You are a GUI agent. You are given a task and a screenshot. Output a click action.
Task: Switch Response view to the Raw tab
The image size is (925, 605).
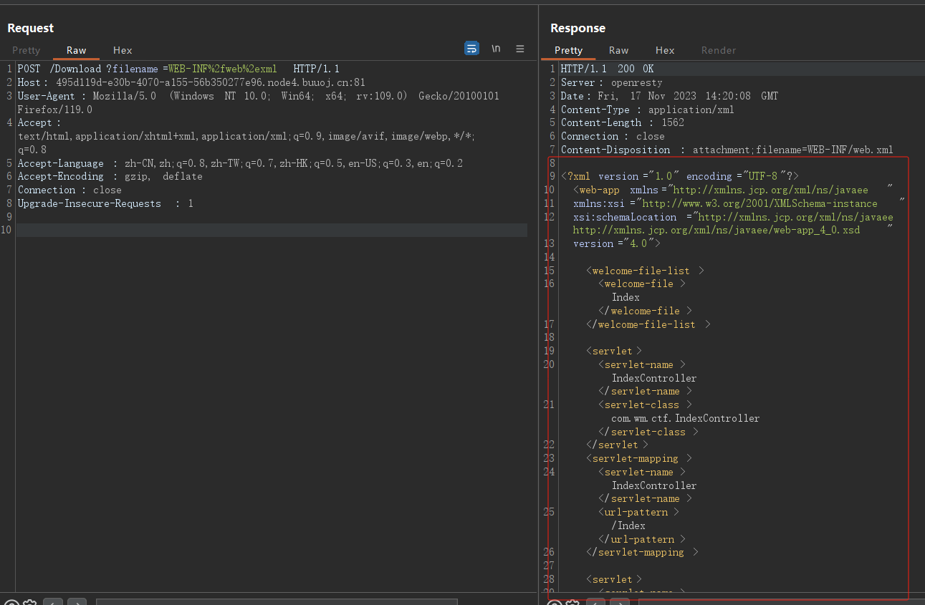[x=619, y=50]
